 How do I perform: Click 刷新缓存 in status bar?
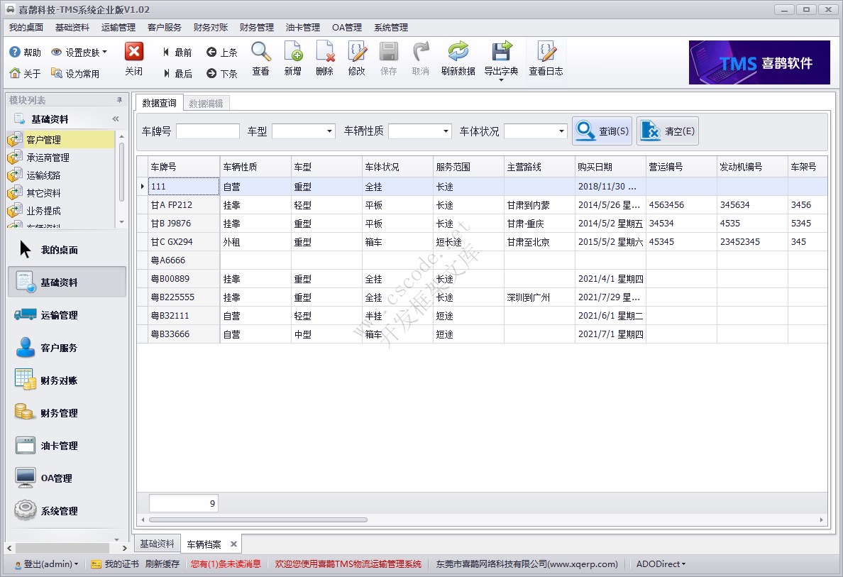tap(162, 564)
